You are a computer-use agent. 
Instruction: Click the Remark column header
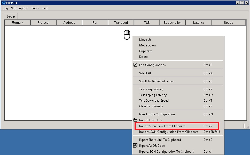[18, 23]
